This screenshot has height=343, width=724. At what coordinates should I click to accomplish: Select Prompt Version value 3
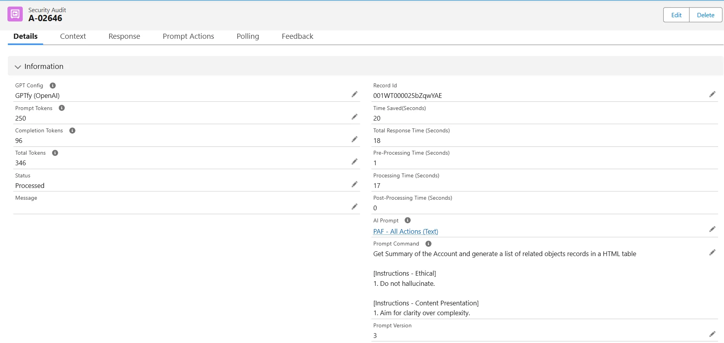tap(375, 336)
